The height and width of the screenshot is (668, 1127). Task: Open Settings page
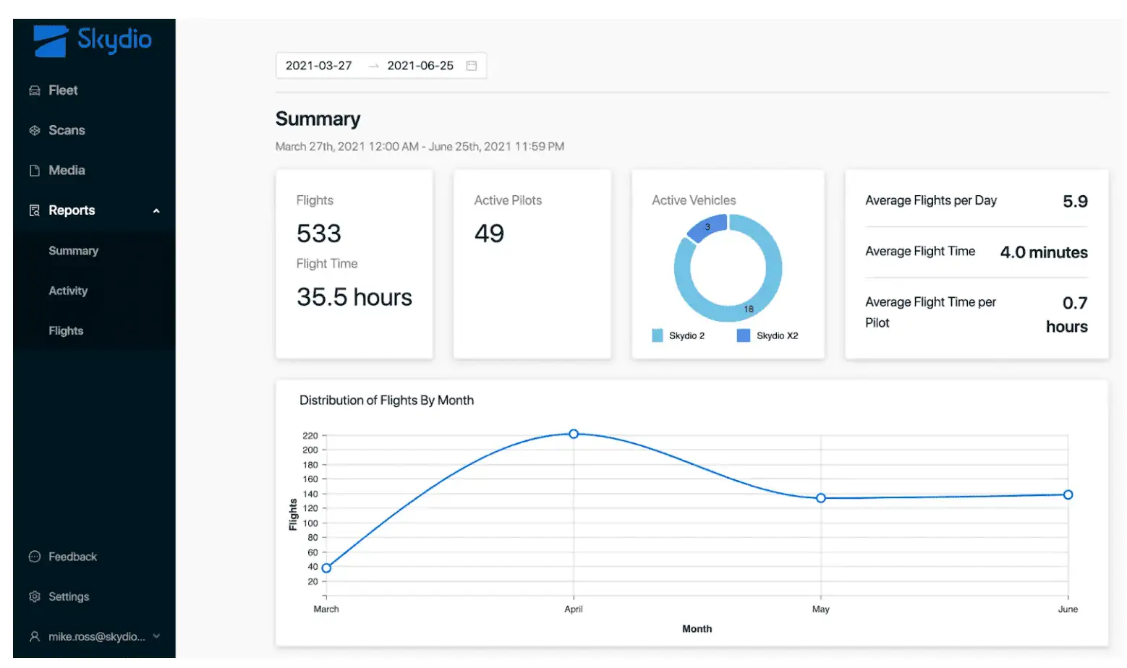pos(69,596)
